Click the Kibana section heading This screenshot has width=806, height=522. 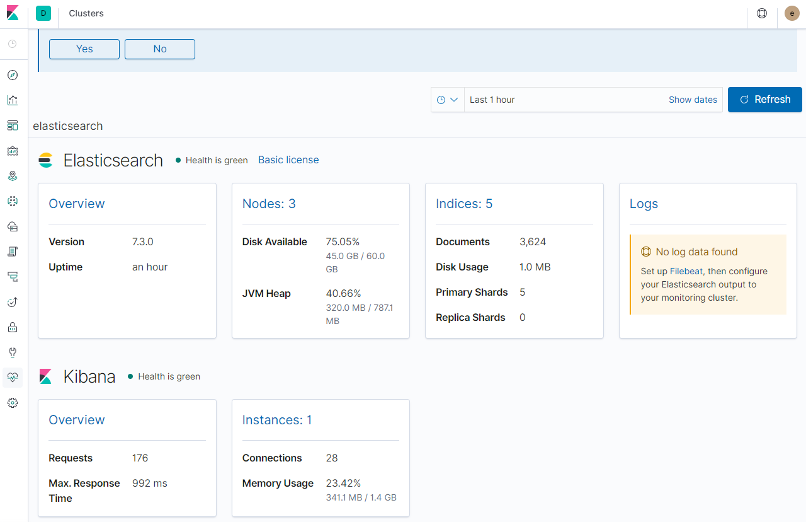pyautogui.click(x=89, y=376)
